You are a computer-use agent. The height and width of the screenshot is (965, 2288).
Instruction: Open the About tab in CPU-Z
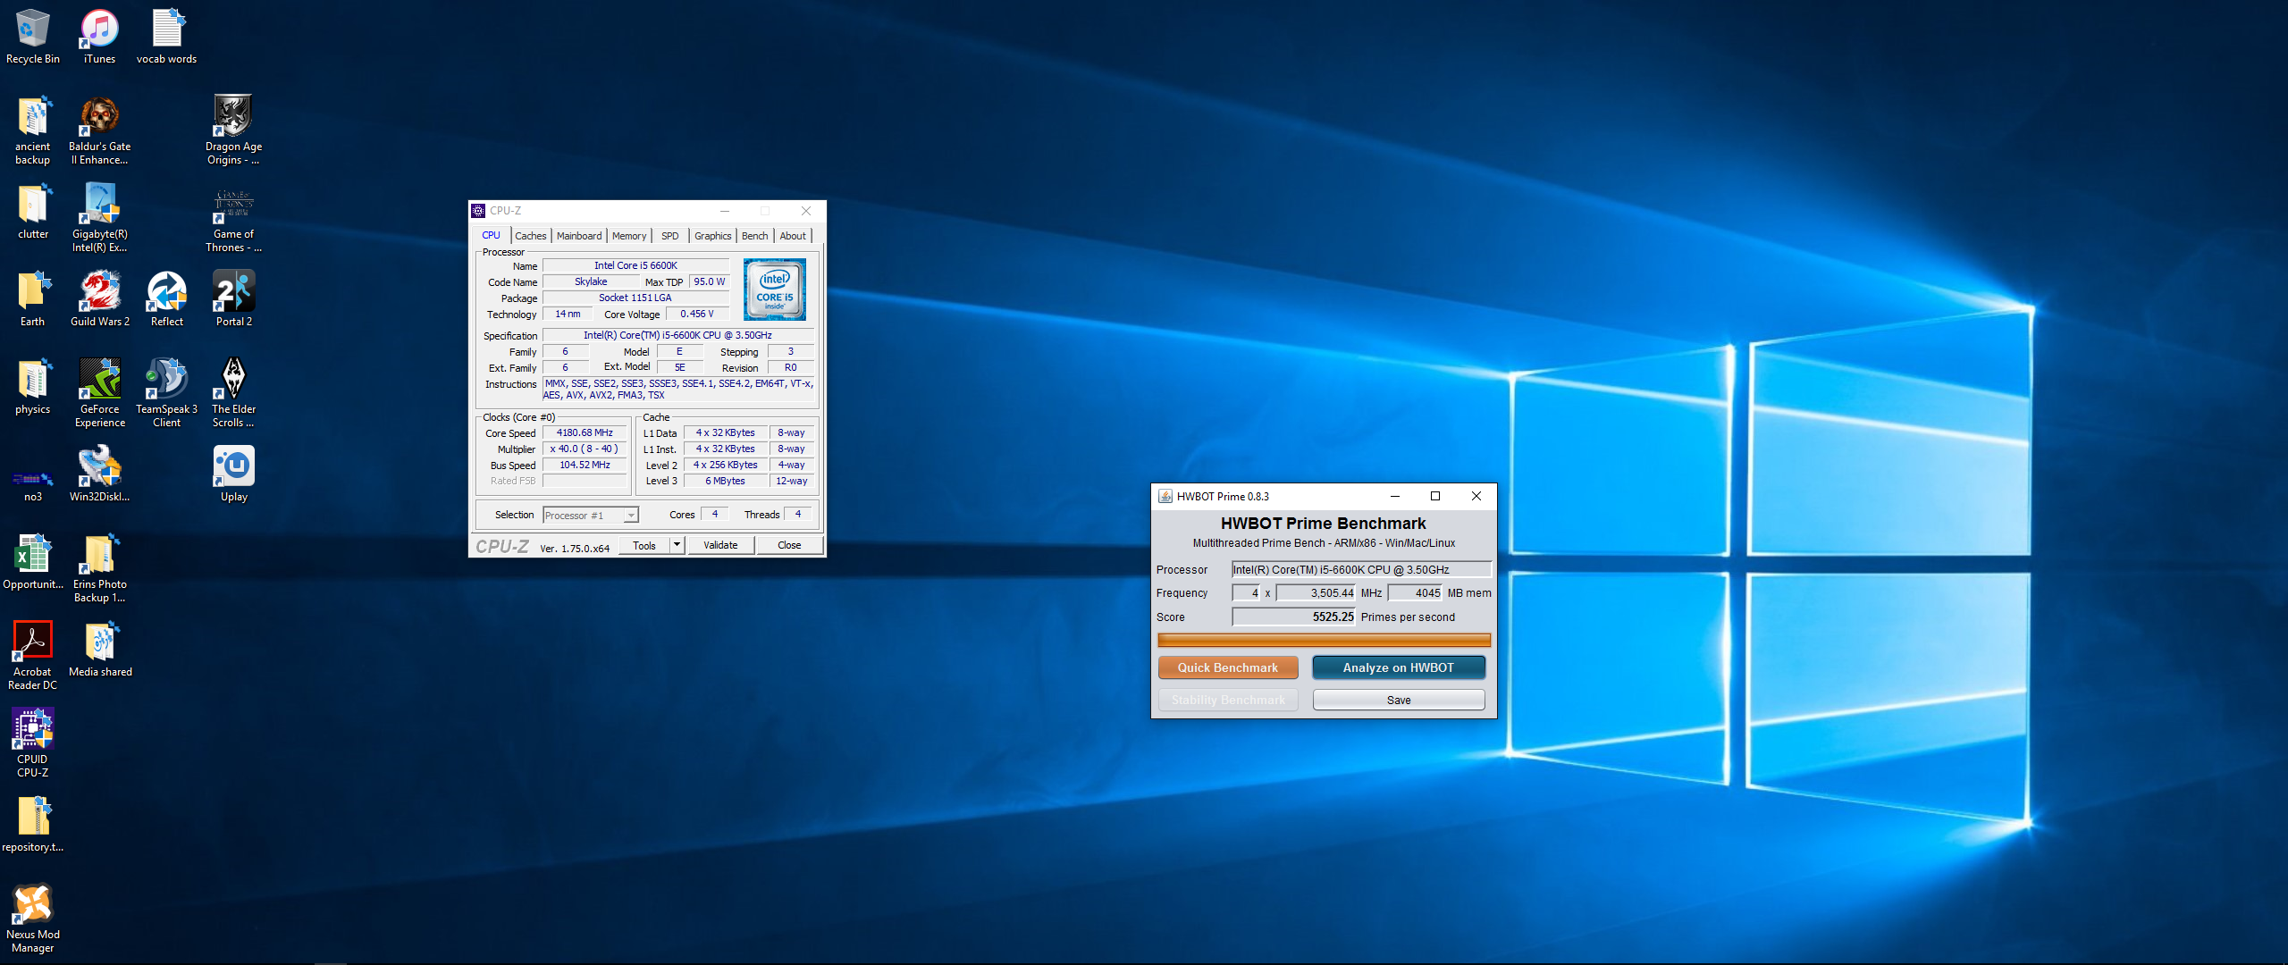[x=793, y=236]
